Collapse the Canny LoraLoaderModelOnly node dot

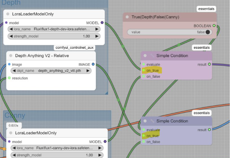pos(11,133)
